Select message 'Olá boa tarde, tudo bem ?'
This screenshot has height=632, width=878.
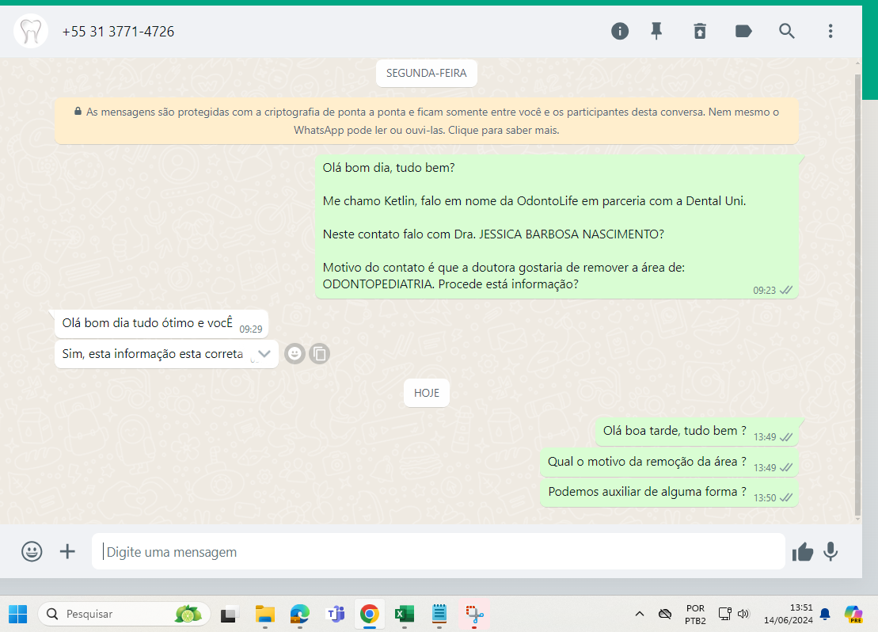tap(697, 432)
